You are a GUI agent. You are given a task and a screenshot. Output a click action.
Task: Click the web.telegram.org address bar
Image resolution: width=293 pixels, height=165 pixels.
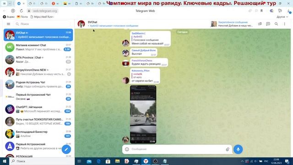pyautogui.click(x=45, y=11)
